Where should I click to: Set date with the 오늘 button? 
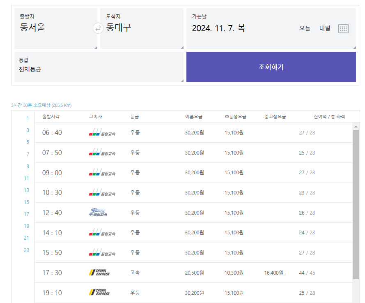click(x=305, y=28)
